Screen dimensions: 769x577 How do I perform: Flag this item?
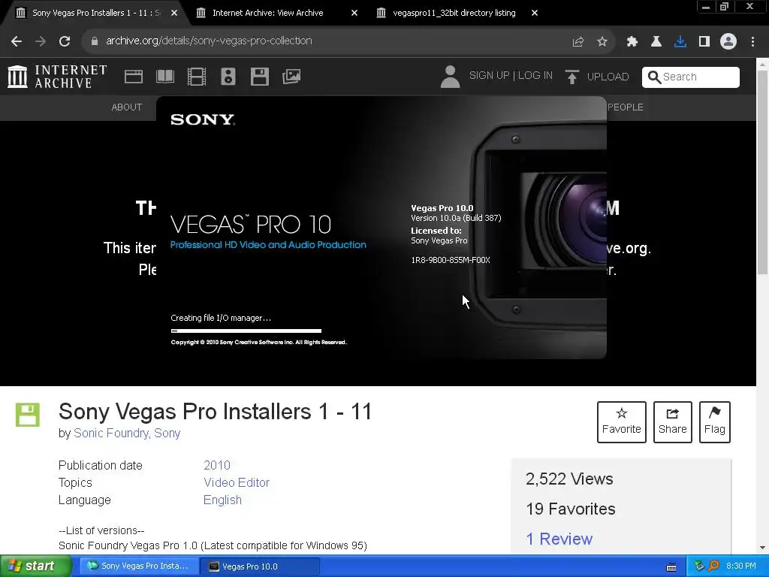pos(715,422)
